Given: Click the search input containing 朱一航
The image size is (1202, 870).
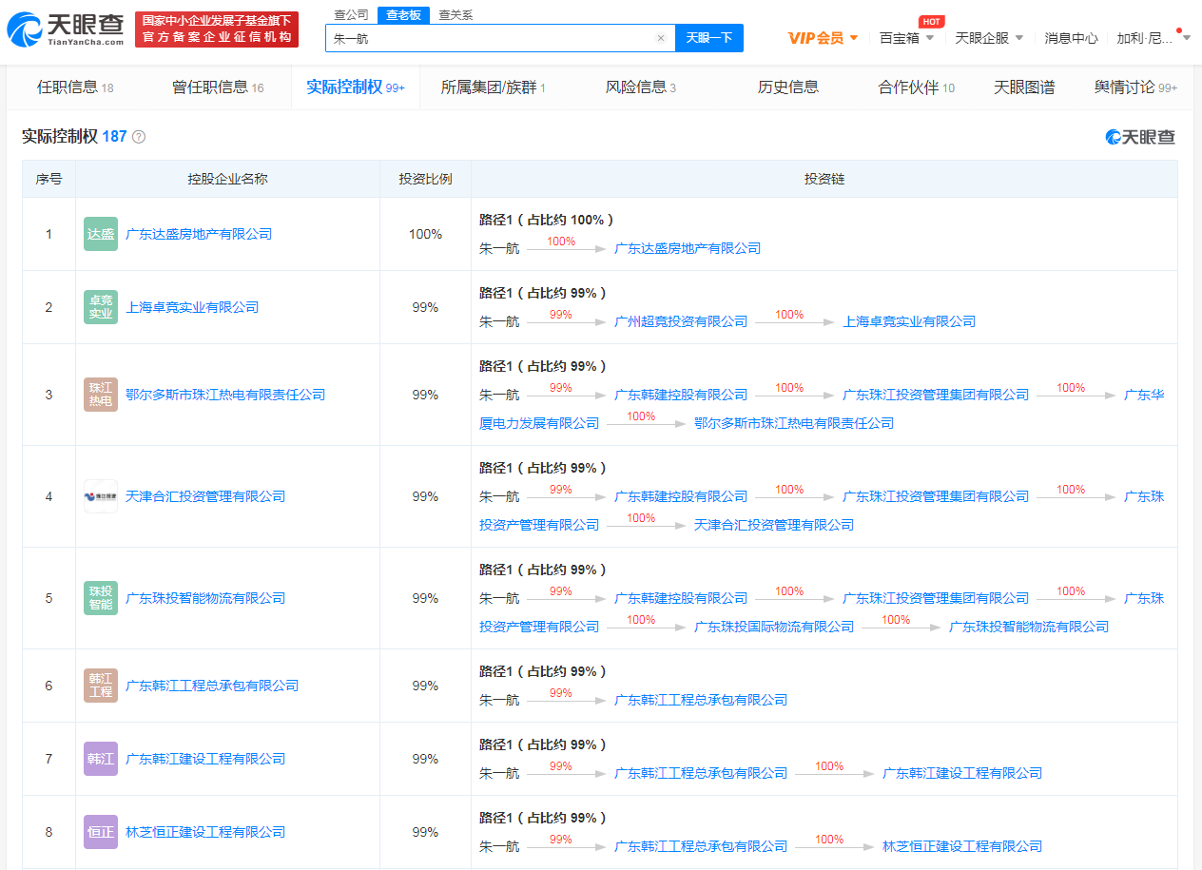Looking at the screenshot, I should coord(490,38).
